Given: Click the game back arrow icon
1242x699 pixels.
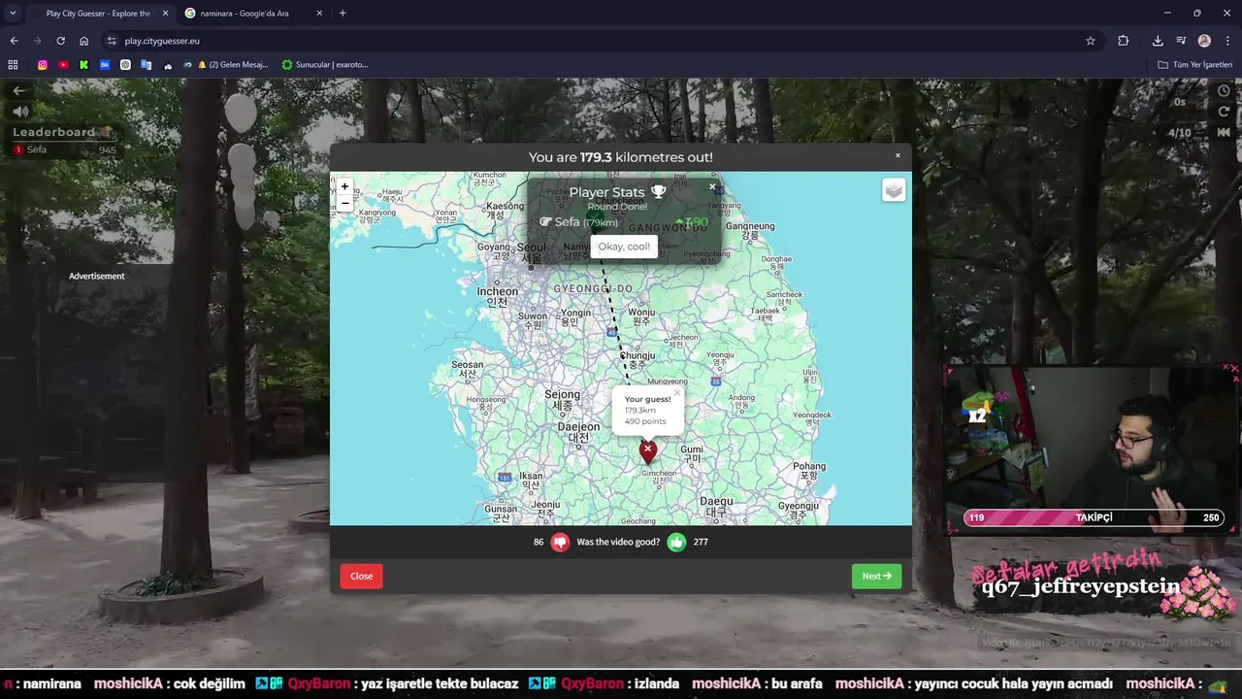Looking at the screenshot, I should 18,90.
